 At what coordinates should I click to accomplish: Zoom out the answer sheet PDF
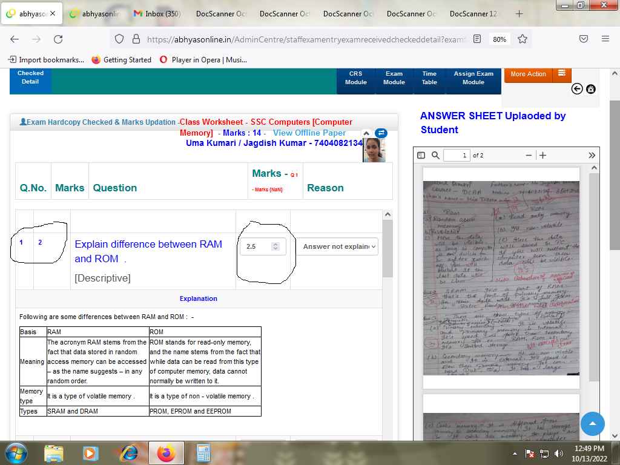(529, 156)
